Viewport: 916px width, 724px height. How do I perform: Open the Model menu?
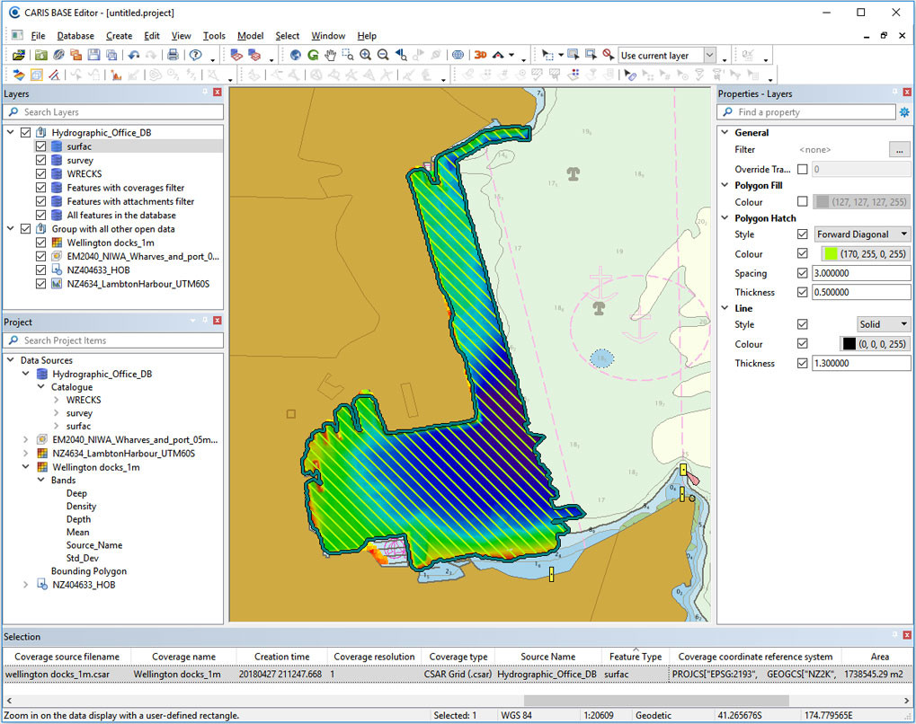tap(251, 36)
